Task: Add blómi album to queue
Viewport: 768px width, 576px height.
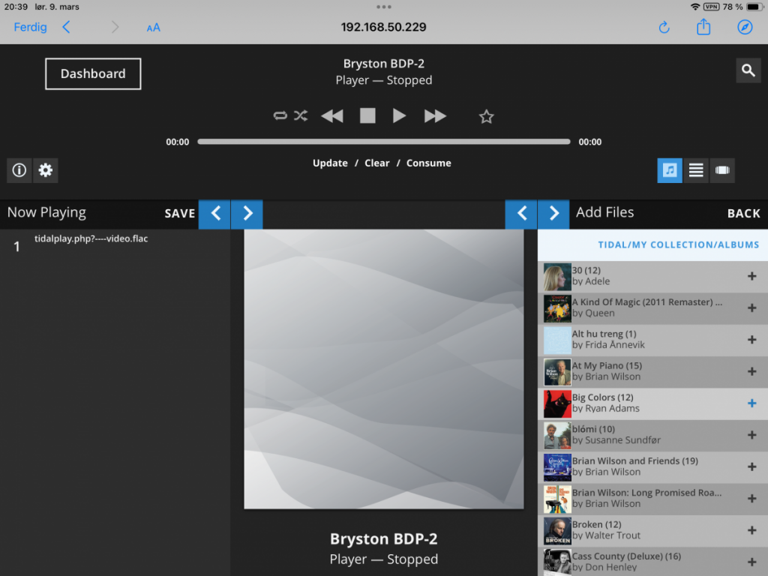Action: (751, 435)
